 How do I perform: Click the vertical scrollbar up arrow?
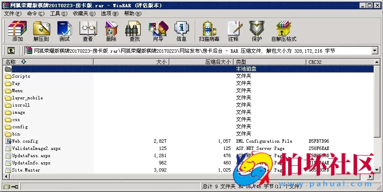(x=377, y=62)
